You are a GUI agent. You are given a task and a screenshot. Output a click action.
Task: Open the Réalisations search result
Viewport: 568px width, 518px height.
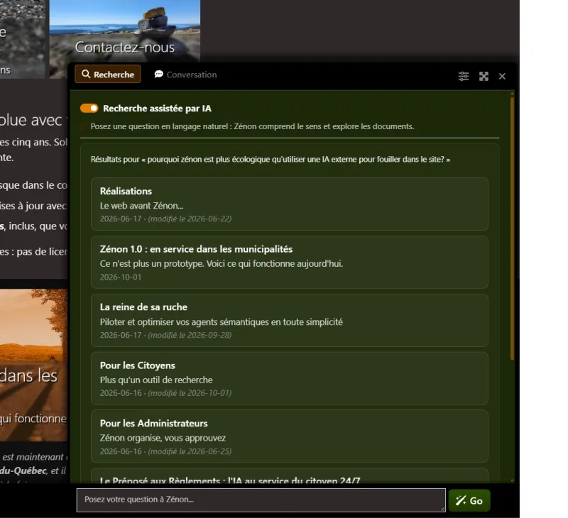(x=290, y=204)
